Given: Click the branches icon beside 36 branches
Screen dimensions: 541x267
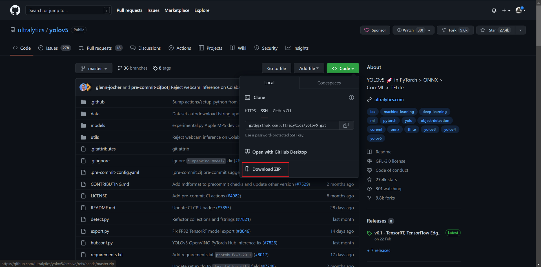Looking at the screenshot, I should coord(120,68).
